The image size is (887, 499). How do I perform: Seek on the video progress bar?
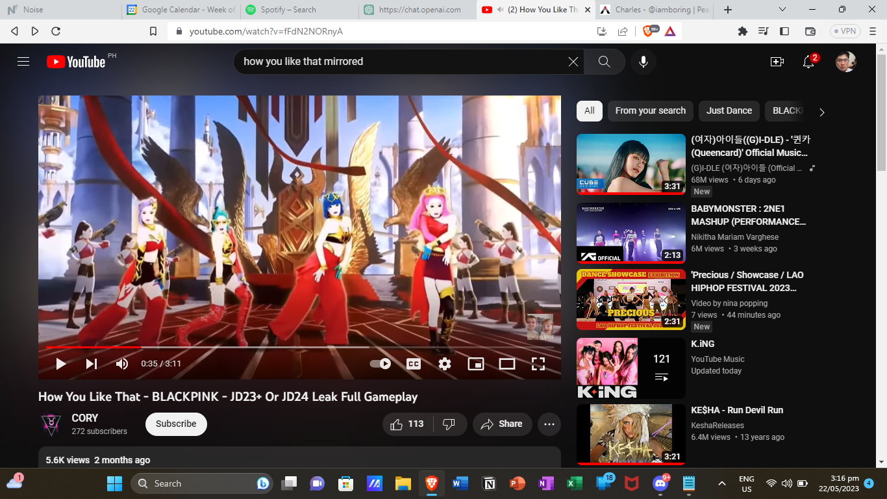(299, 348)
